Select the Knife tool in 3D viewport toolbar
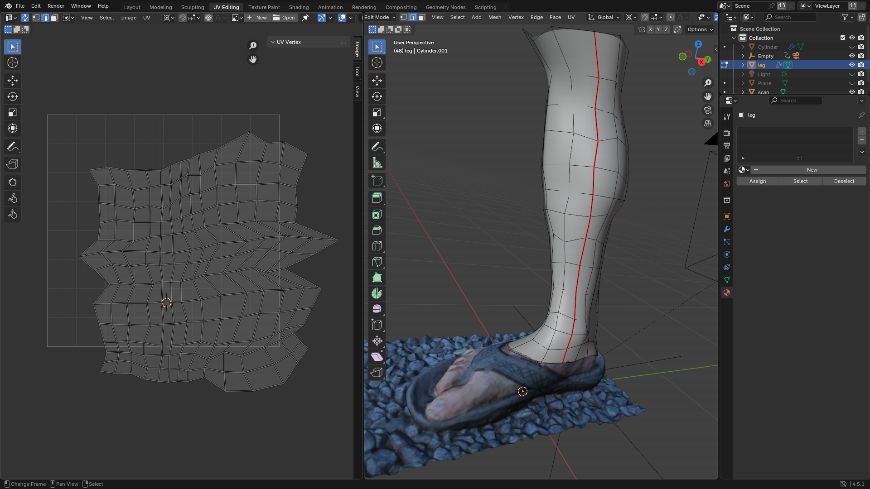Viewport: 870px width, 489px height. [x=377, y=262]
